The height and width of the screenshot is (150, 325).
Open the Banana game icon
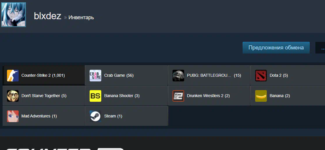coord(261,96)
